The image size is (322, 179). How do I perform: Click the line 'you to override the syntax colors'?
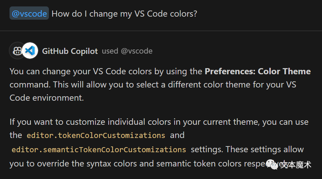[x=73, y=164]
